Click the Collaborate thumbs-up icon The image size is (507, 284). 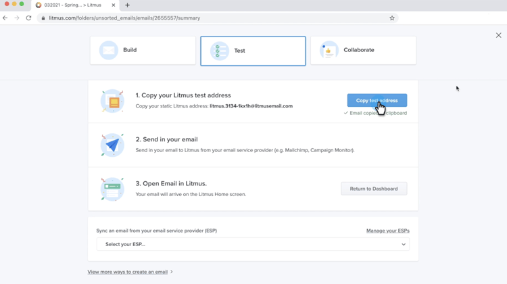(329, 50)
